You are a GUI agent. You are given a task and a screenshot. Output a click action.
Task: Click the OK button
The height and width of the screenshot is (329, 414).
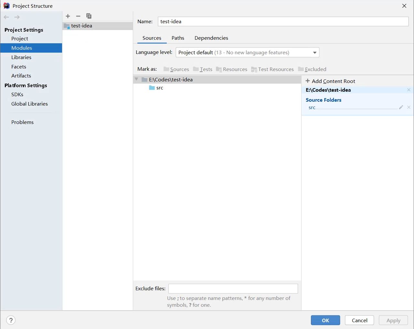325,320
